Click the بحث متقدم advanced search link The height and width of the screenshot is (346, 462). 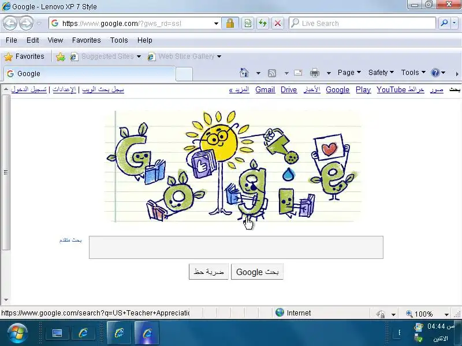tap(70, 240)
